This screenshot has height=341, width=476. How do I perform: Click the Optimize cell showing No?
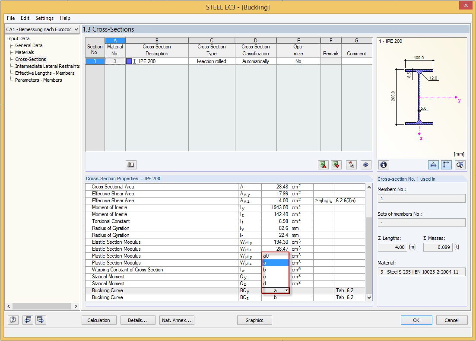point(298,61)
